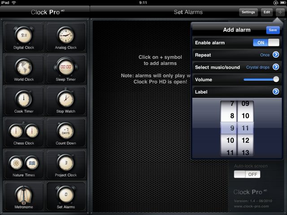Viewport: 287px width, 215px height.
Task: Open Select music/sound arrow
Action: 276,67
